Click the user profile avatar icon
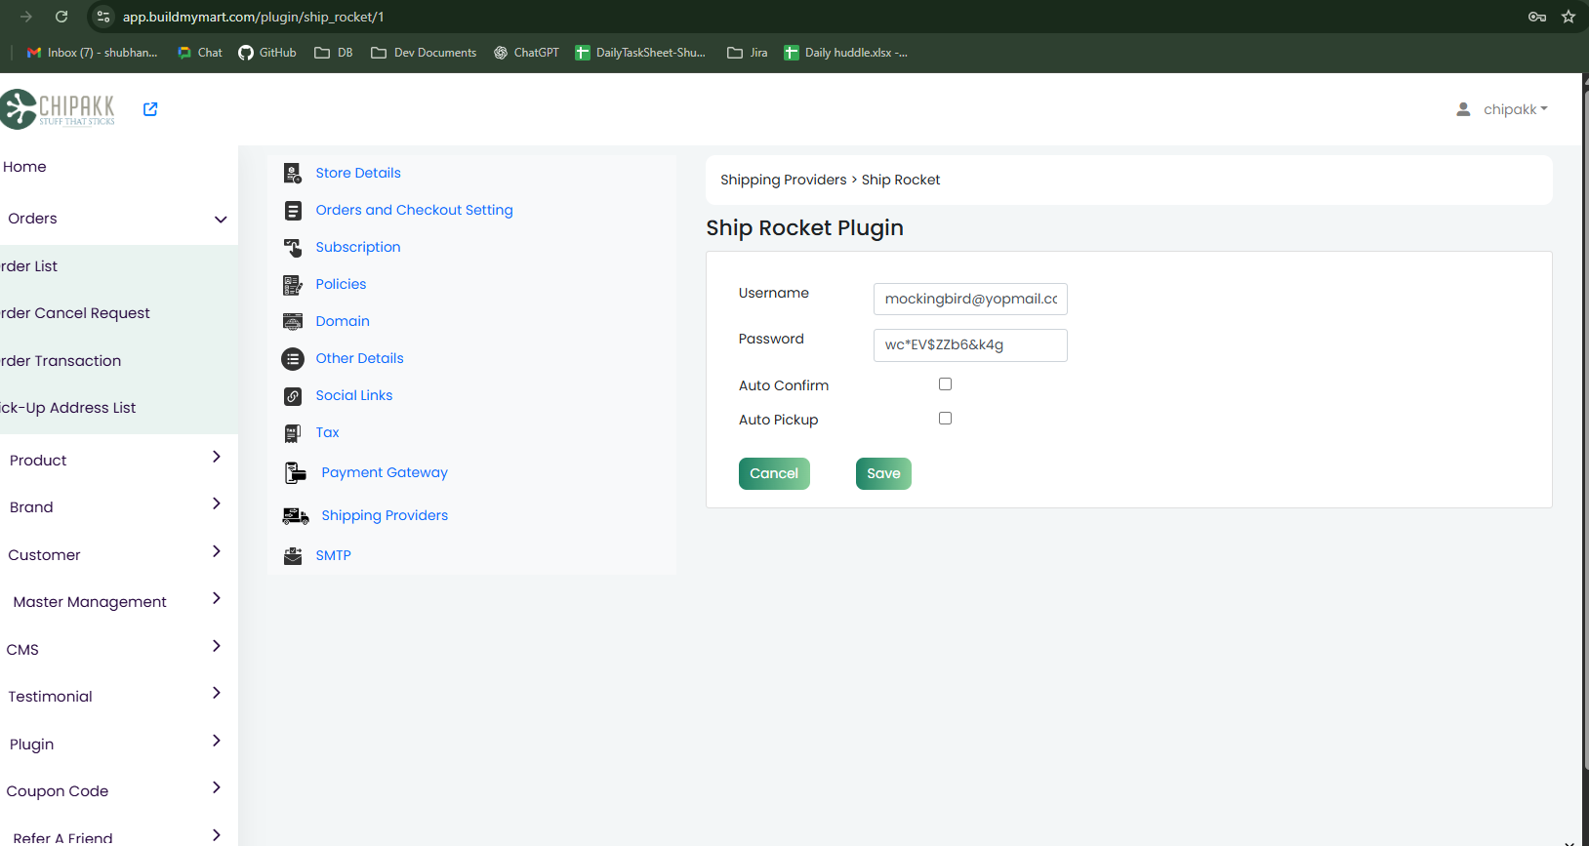 (x=1463, y=109)
